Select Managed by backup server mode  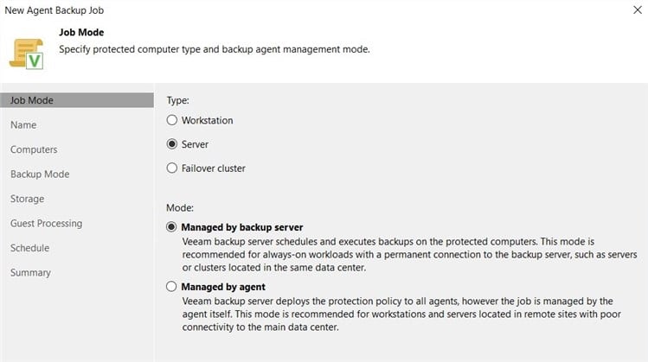coord(171,227)
